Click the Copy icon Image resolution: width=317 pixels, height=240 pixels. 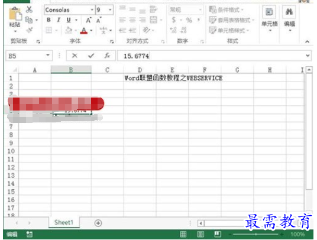[29, 20]
